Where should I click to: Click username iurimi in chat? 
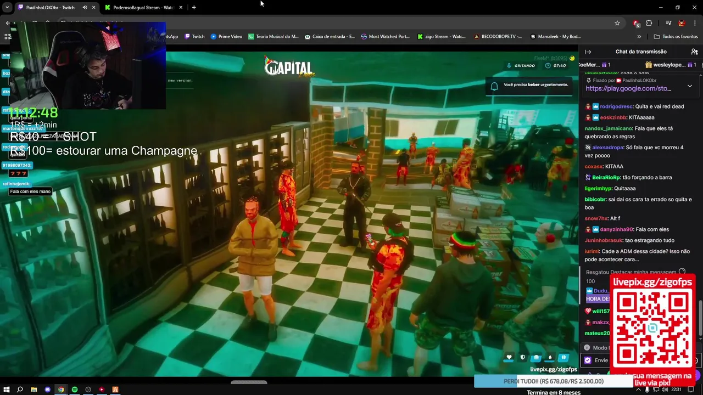[592, 251]
